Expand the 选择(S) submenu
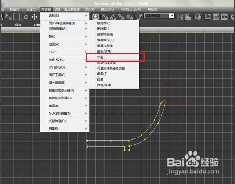 tap(65, 15)
